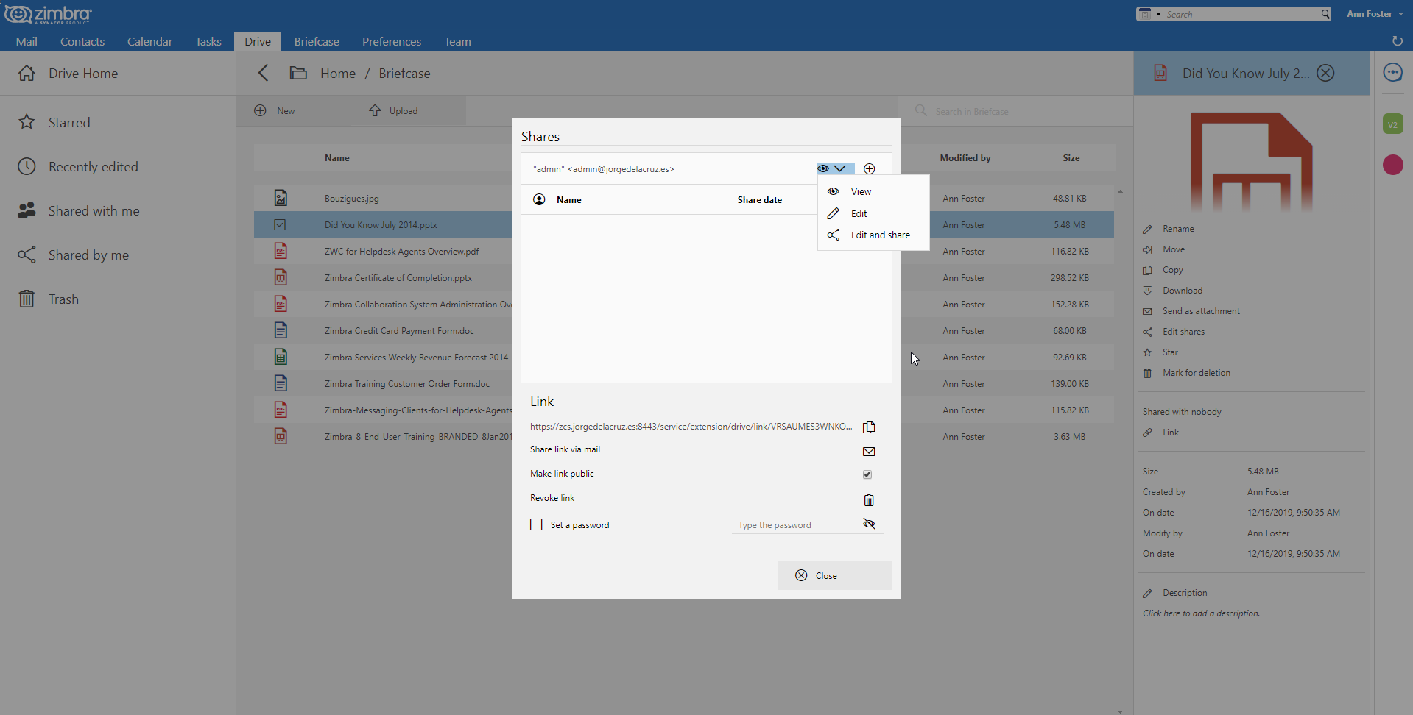Switch to the Contacts tab
The height and width of the screenshot is (715, 1413).
coord(82,42)
